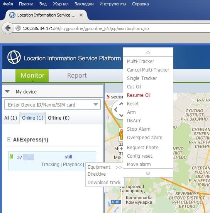Choose the Resume Oil command
210x213 pixels.
coord(139,95)
